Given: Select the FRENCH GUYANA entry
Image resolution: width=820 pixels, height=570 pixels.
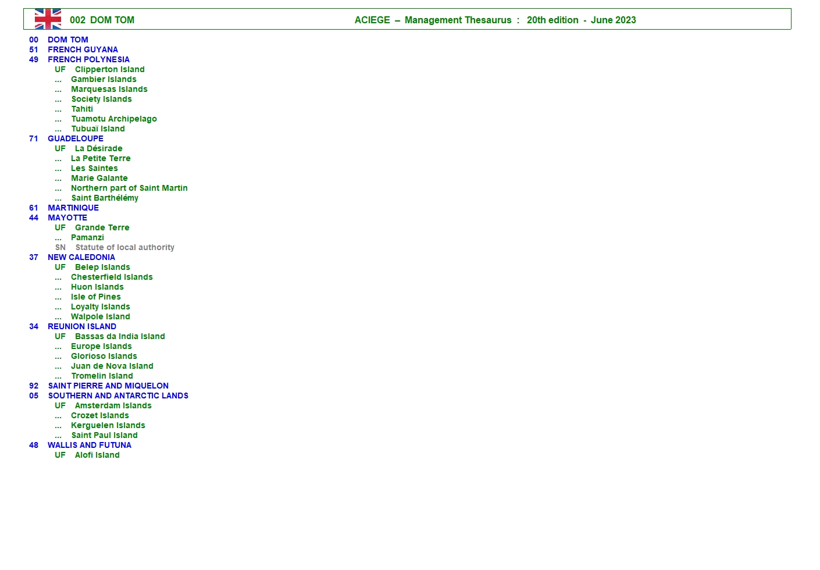Looking at the screenshot, I should tap(83, 49).
